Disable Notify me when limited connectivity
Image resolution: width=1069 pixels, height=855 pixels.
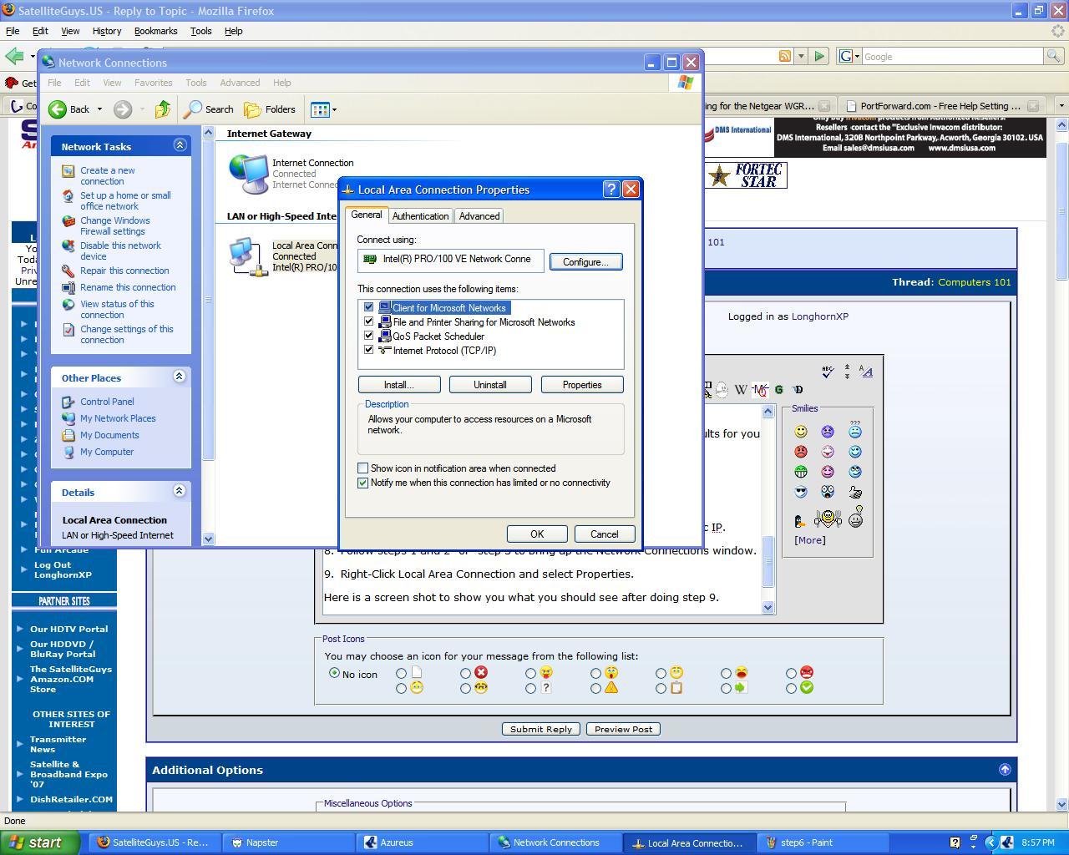[362, 483]
